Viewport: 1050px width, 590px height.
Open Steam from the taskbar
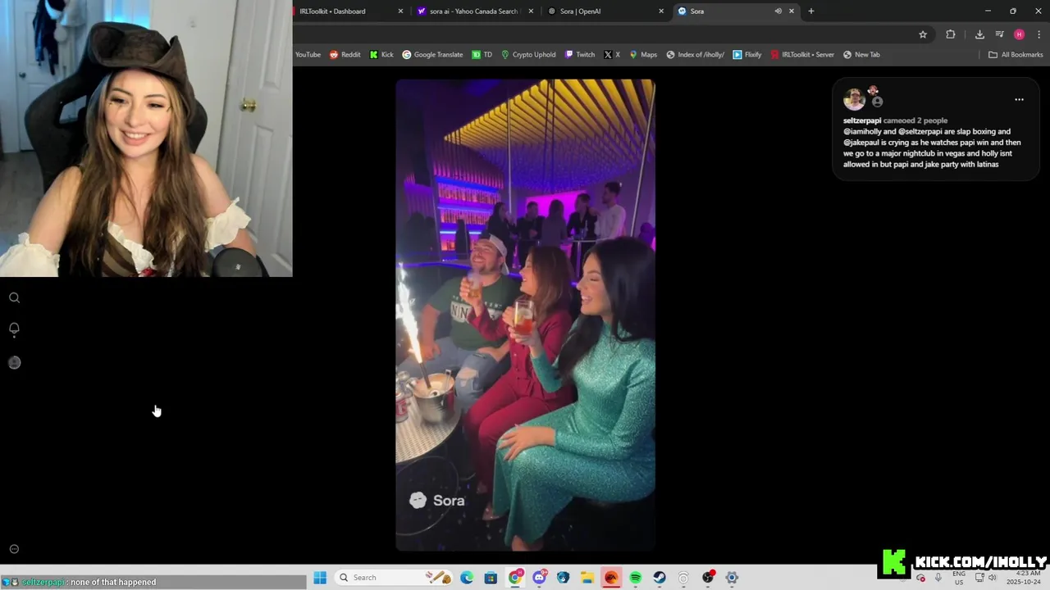point(660,578)
